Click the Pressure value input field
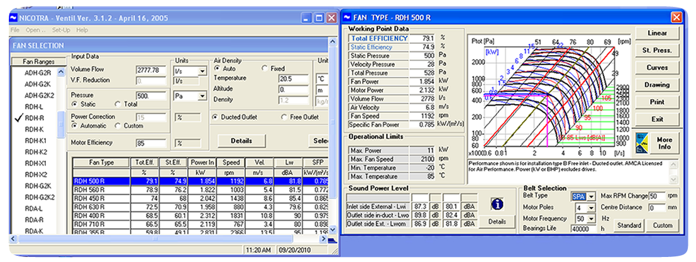This screenshot has width=696, height=262. click(152, 96)
